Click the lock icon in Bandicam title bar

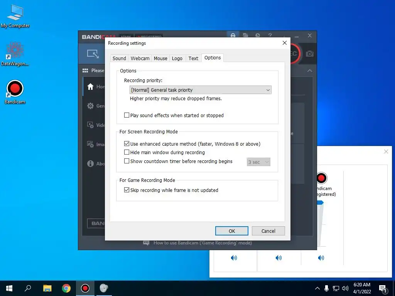click(233, 35)
